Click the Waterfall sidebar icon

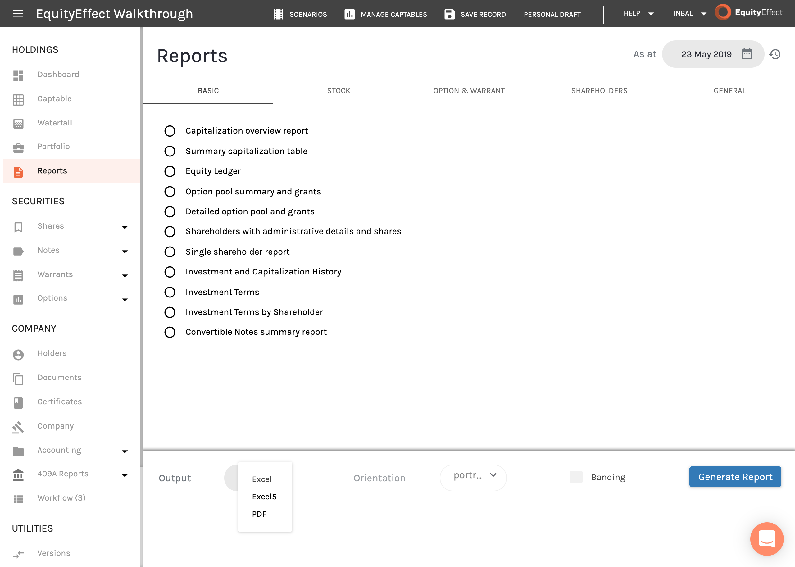(x=18, y=124)
